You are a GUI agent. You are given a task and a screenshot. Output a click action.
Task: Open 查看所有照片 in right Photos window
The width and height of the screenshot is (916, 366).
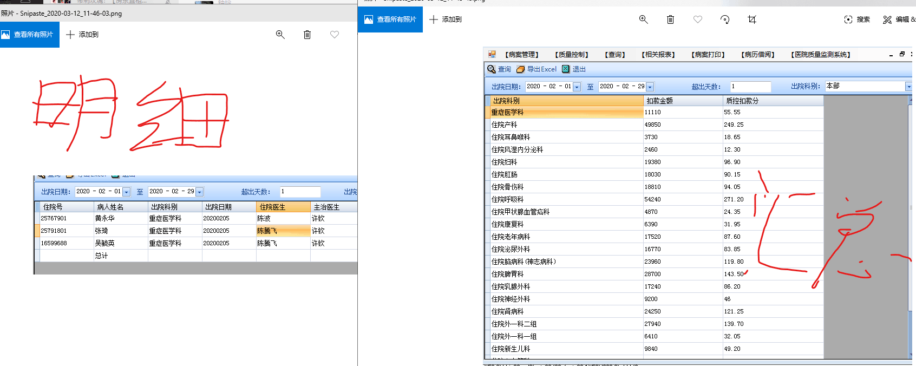pyautogui.click(x=390, y=19)
